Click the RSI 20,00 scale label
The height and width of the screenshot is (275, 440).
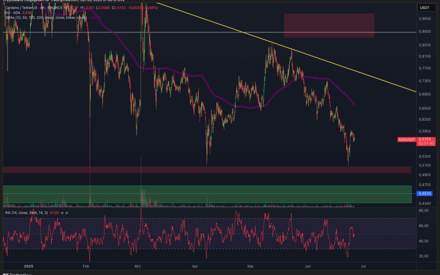click(x=424, y=256)
